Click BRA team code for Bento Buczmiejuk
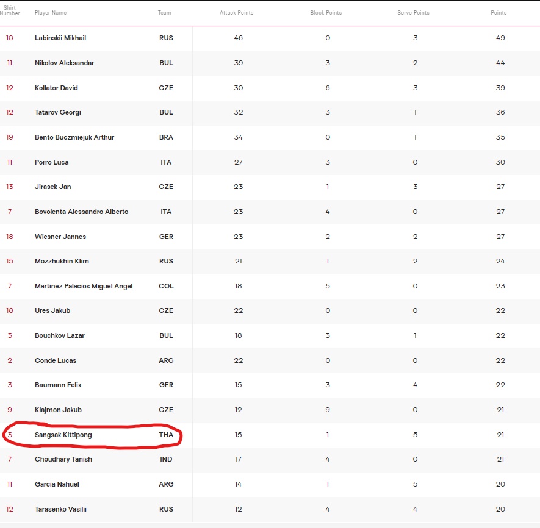This screenshot has width=540, height=528. pos(166,137)
